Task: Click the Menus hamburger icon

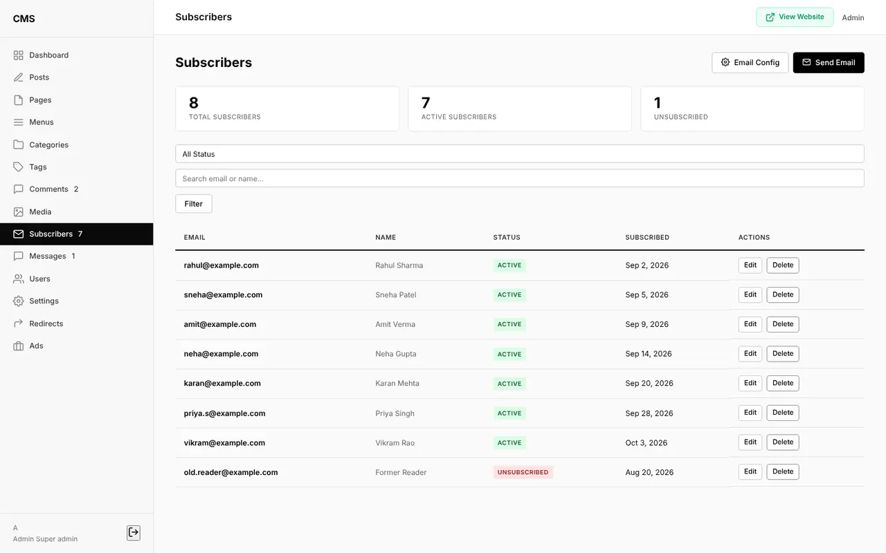Action: pos(19,122)
